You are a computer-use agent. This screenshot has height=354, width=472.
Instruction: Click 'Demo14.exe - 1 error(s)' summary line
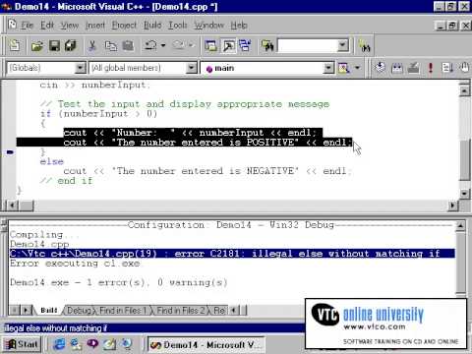[x=118, y=282]
